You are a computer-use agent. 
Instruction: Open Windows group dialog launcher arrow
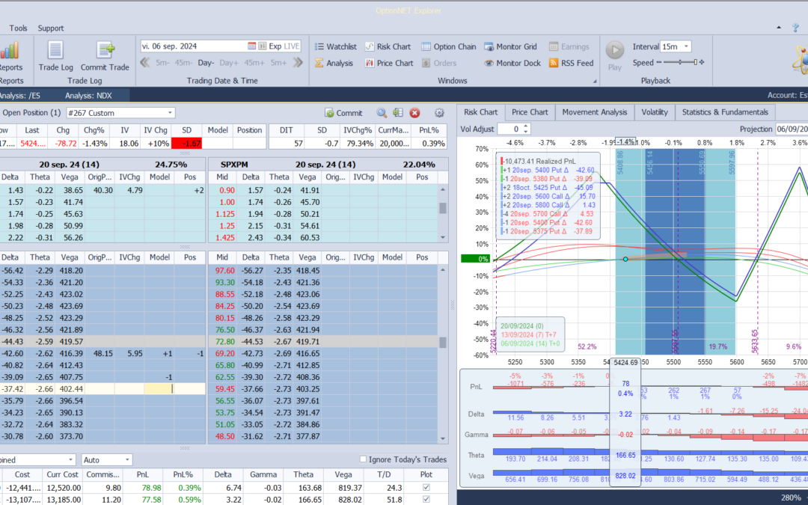596,81
